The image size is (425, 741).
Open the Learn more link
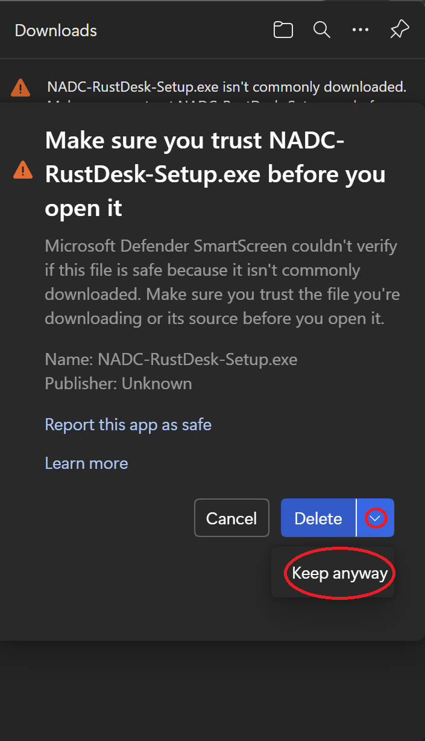click(86, 463)
